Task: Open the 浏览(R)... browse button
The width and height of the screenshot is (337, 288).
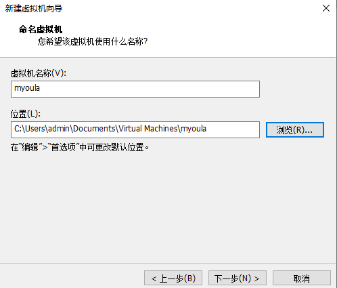Action: [295, 130]
